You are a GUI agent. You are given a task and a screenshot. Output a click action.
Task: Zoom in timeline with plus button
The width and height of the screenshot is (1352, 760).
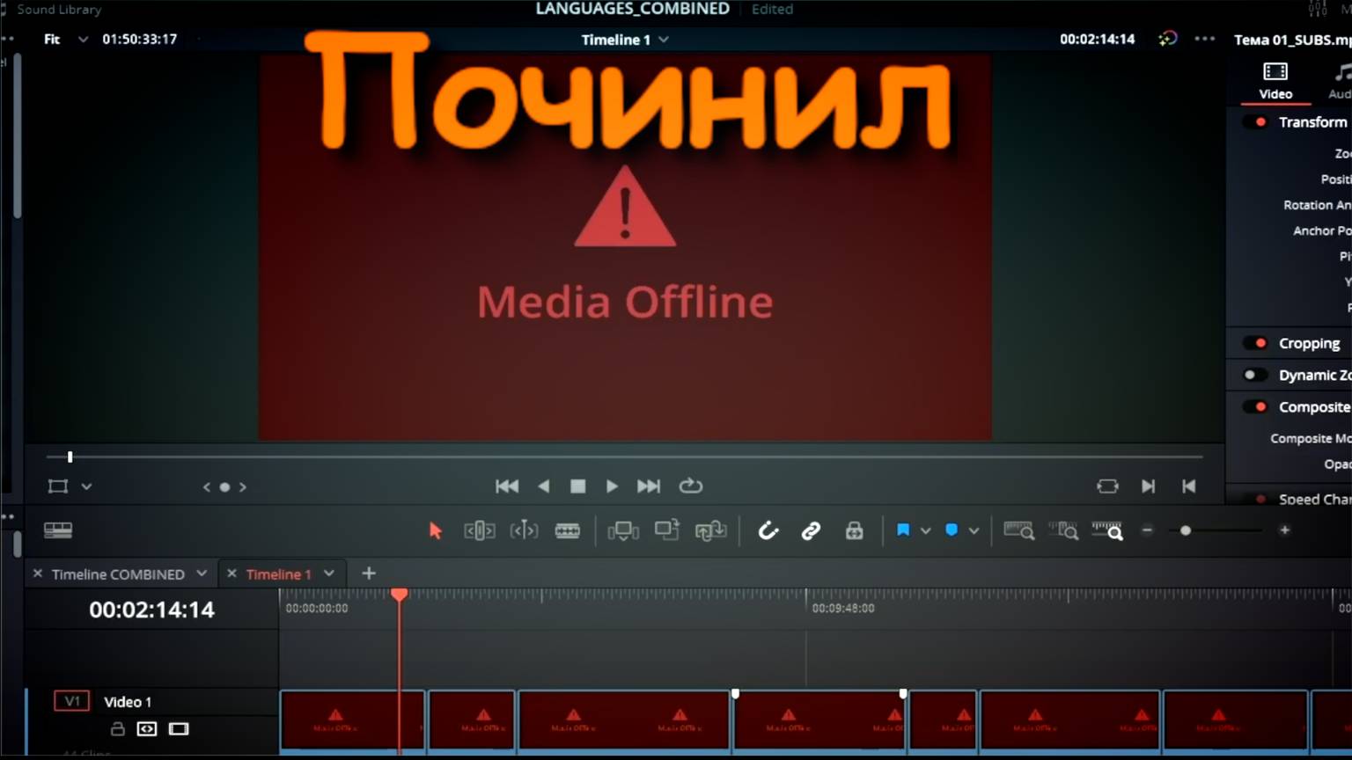click(x=1285, y=530)
